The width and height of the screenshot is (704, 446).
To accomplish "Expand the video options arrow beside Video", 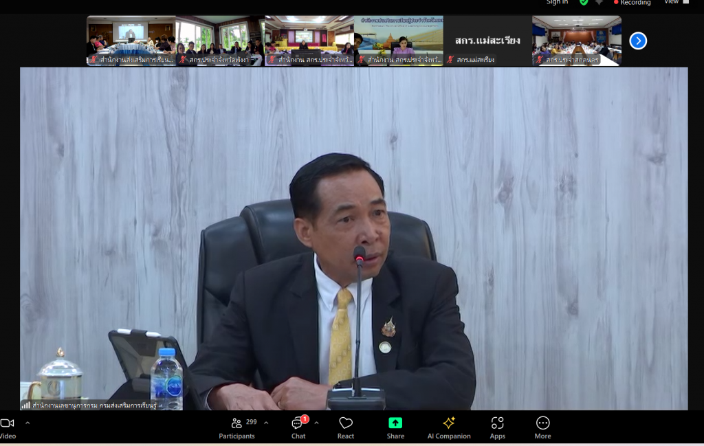I will point(27,423).
